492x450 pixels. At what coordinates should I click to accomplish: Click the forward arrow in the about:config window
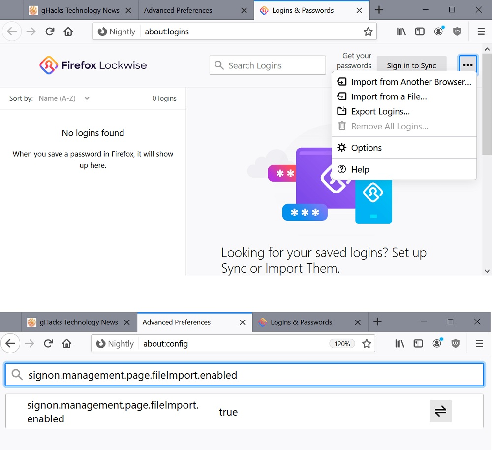[x=30, y=343]
